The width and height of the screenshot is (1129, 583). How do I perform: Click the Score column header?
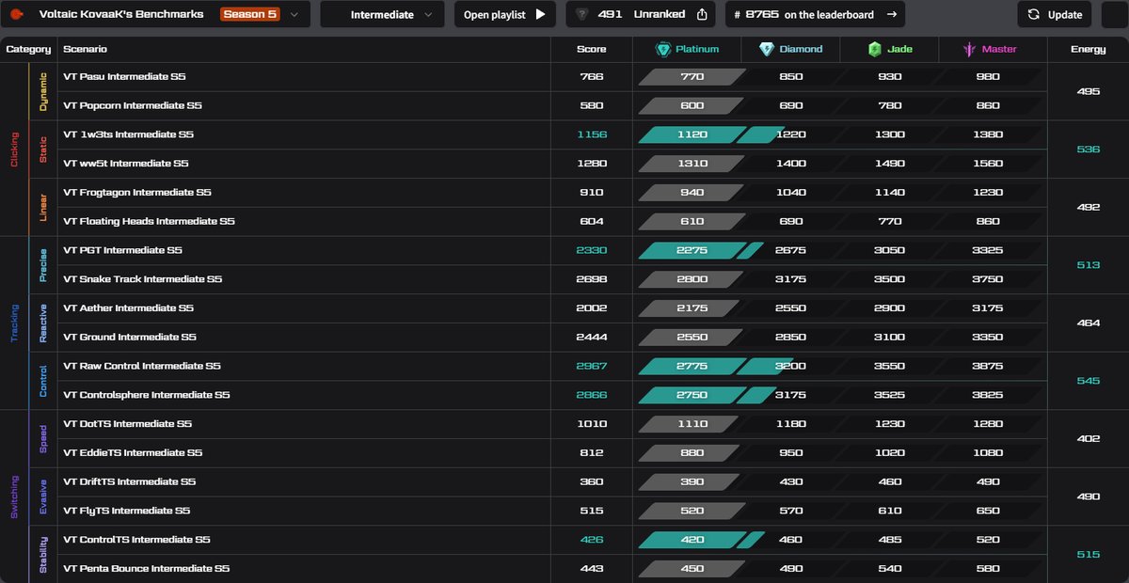(x=592, y=49)
